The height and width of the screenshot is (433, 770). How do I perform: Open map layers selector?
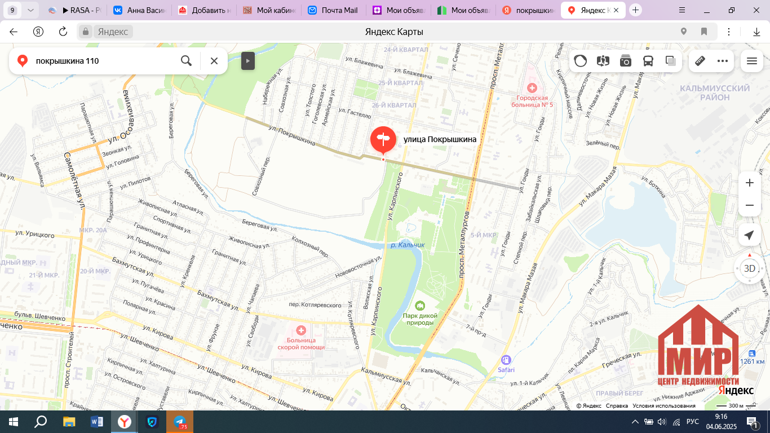coord(671,61)
